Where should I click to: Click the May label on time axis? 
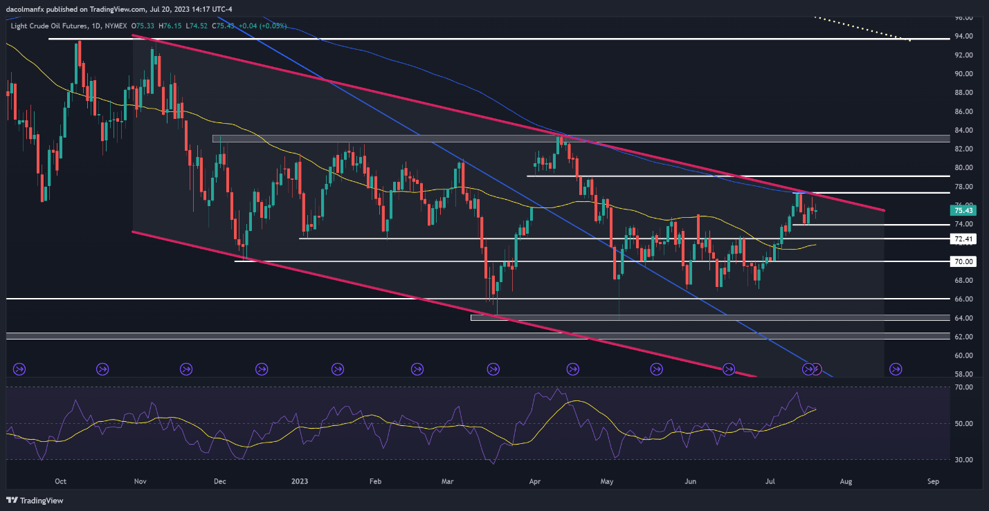tap(607, 480)
